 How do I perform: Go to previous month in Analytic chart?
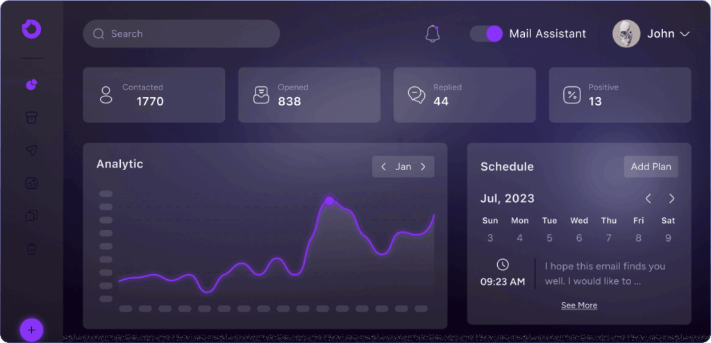(x=384, y=167)
